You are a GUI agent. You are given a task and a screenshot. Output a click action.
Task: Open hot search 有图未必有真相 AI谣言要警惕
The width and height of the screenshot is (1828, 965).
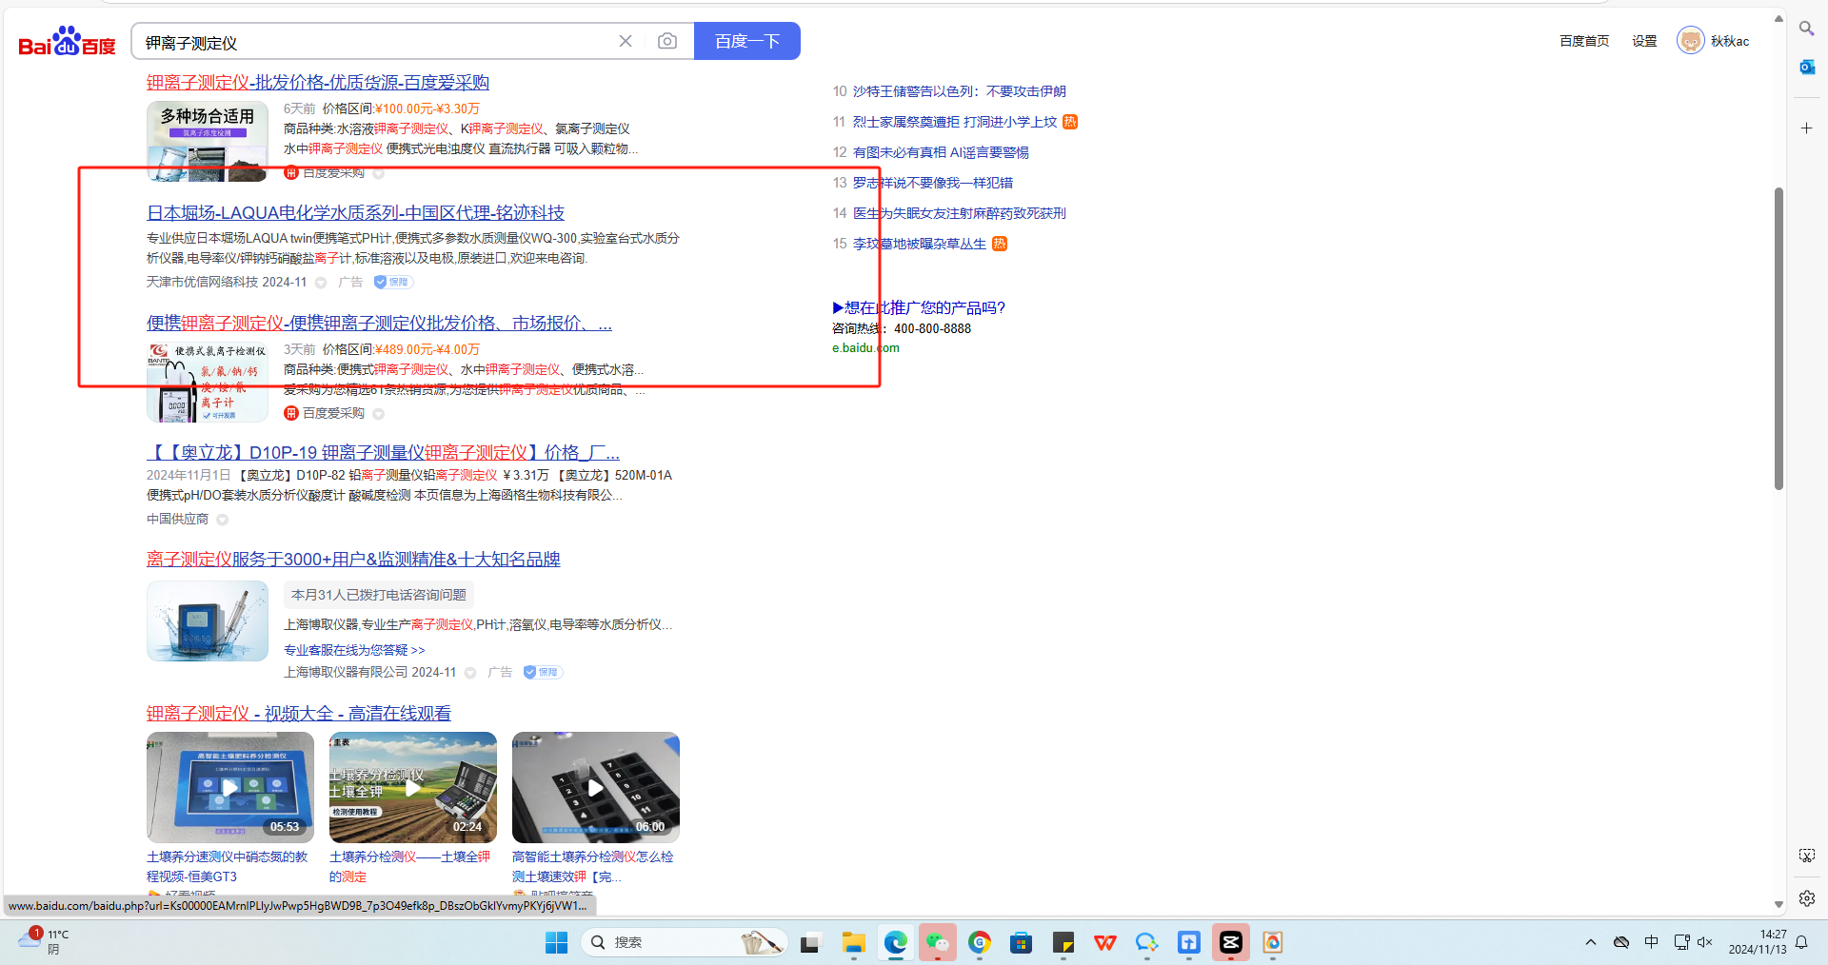[x=941, y=152]
